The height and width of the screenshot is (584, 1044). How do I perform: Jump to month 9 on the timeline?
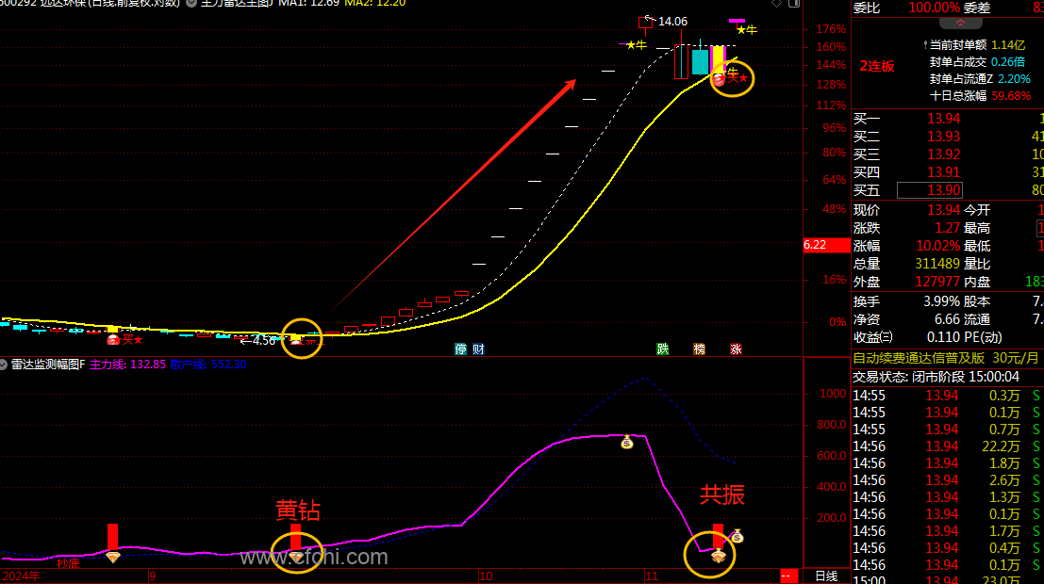153,576
